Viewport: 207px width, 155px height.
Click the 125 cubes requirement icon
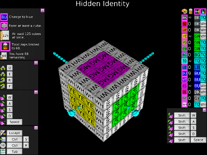4,35
